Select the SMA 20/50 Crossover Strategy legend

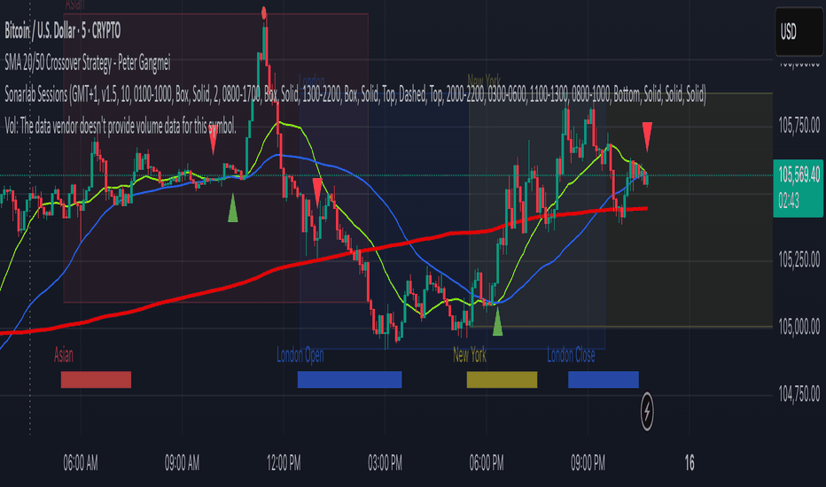click(88, 63)
